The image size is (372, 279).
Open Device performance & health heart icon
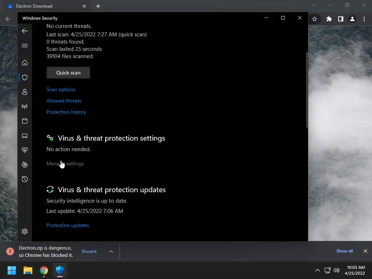25,150
